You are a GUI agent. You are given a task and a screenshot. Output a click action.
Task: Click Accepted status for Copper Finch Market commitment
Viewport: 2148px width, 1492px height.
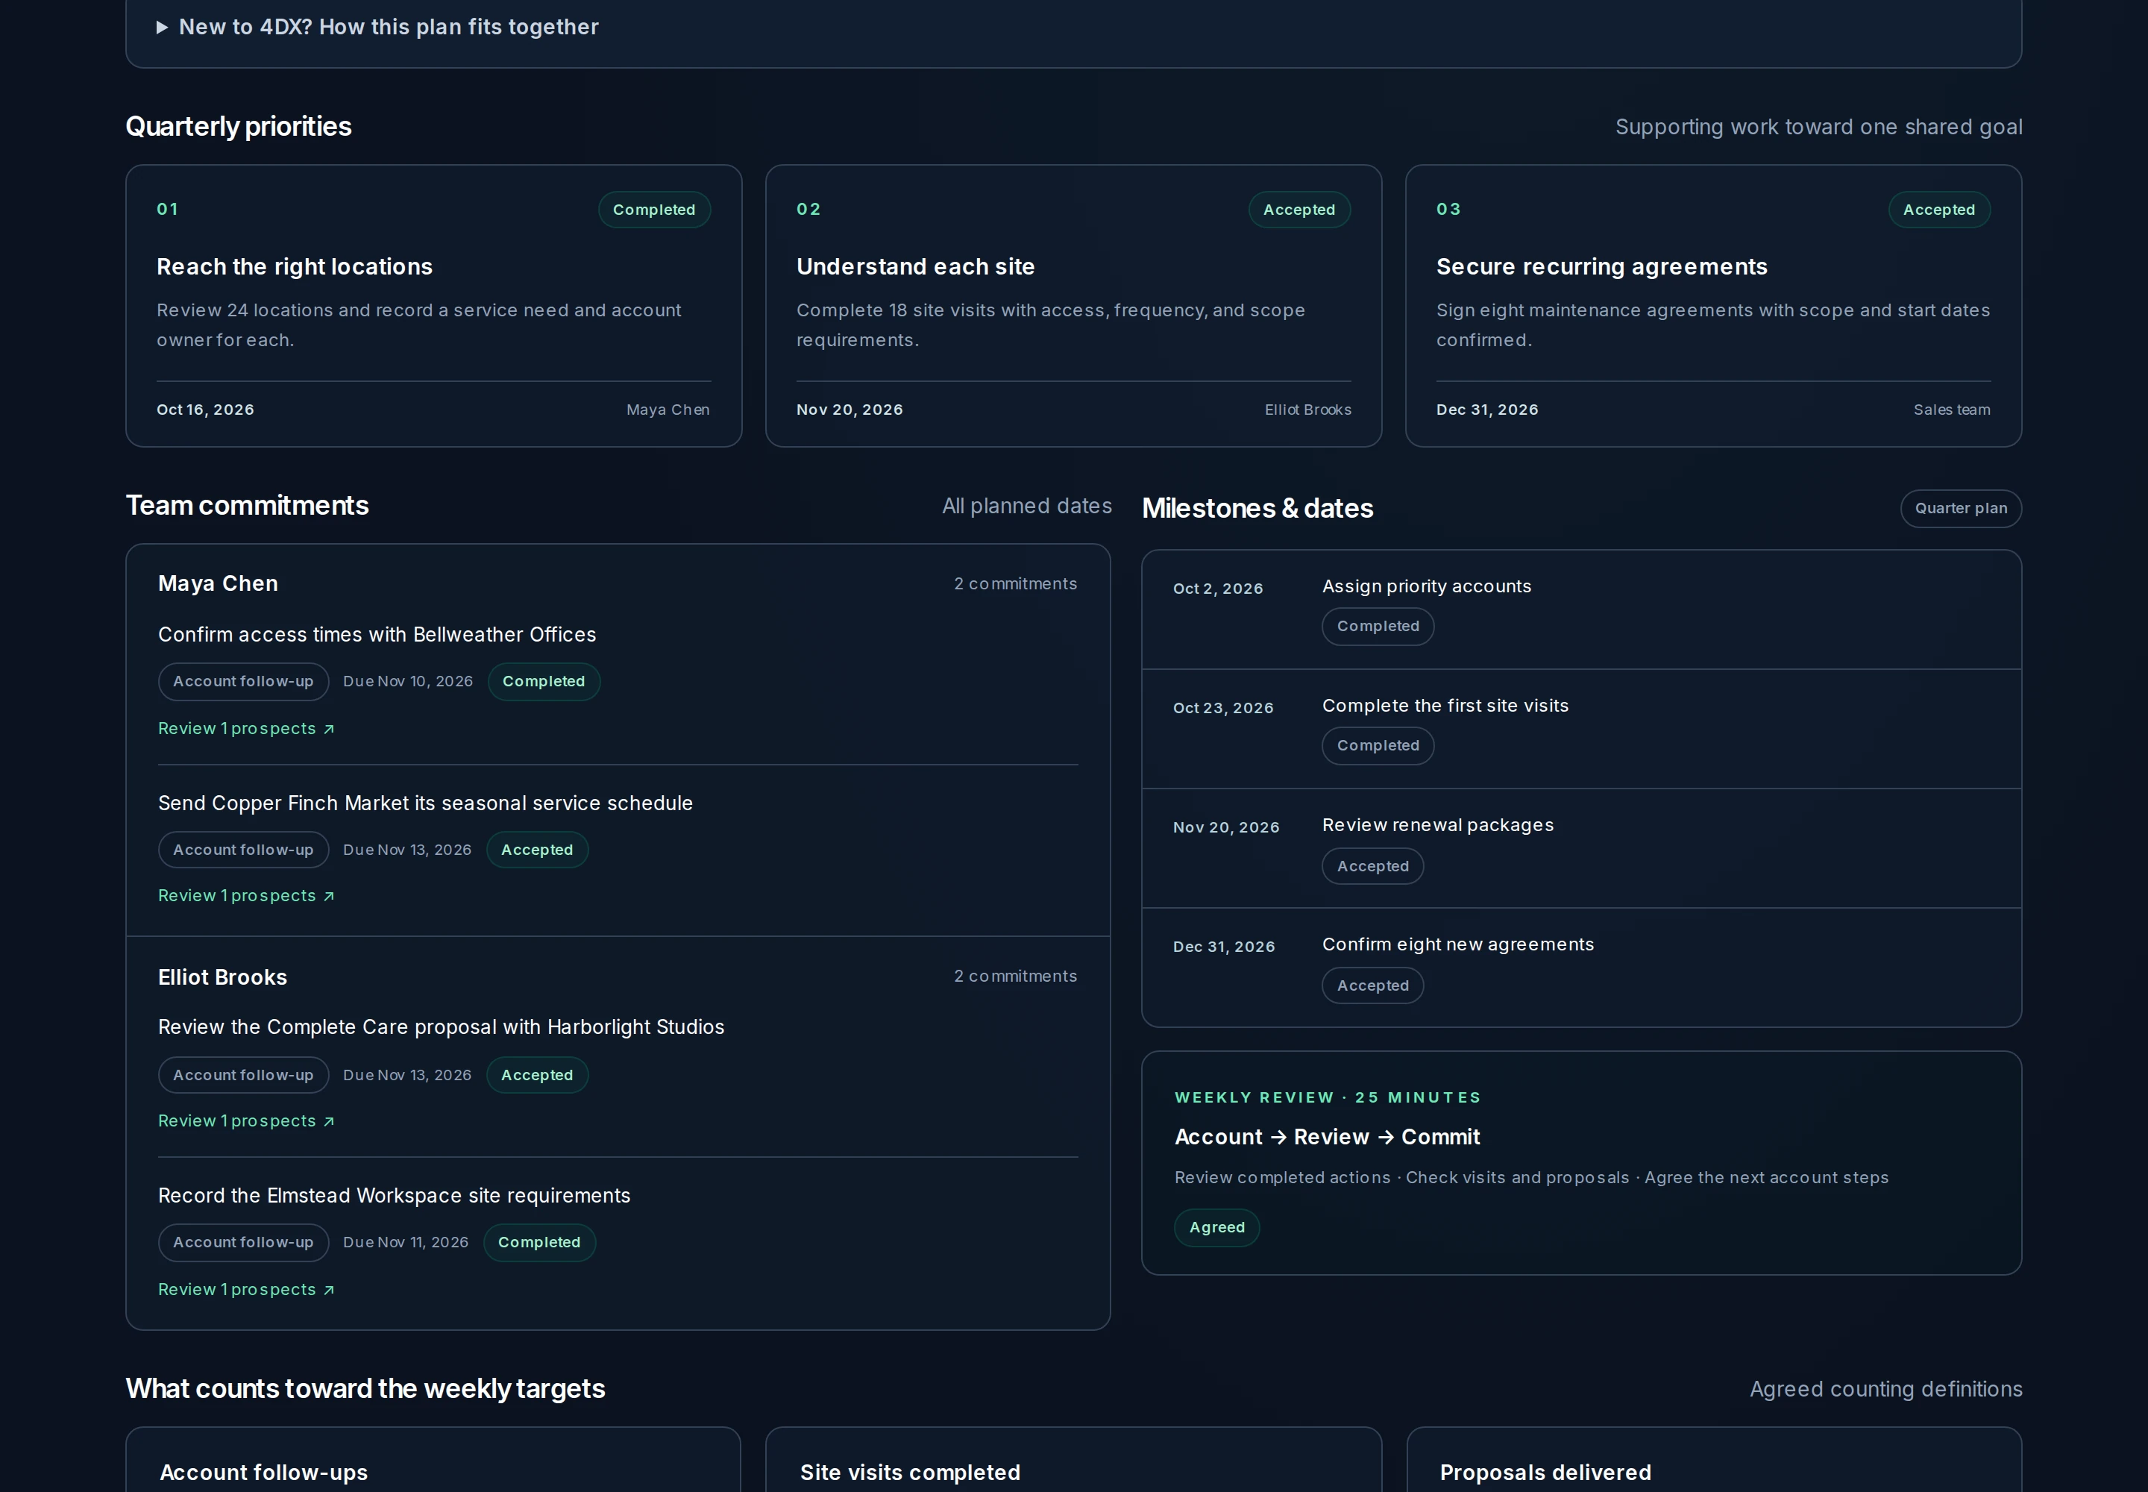point(536,850)
